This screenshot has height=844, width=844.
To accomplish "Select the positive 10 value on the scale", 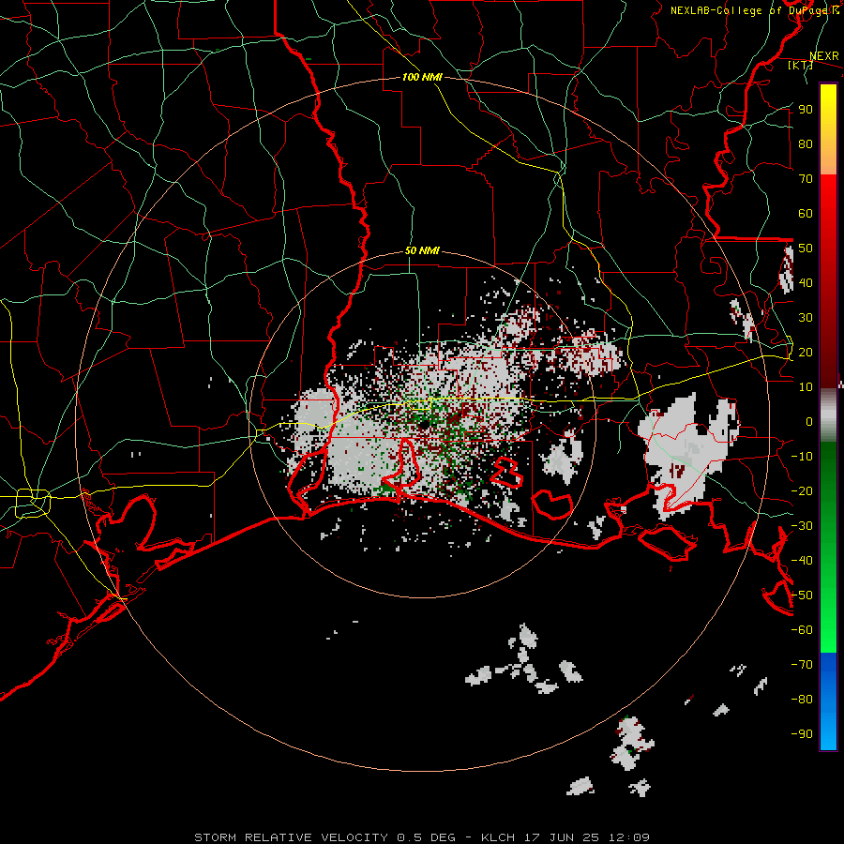I will coord(806,387).
